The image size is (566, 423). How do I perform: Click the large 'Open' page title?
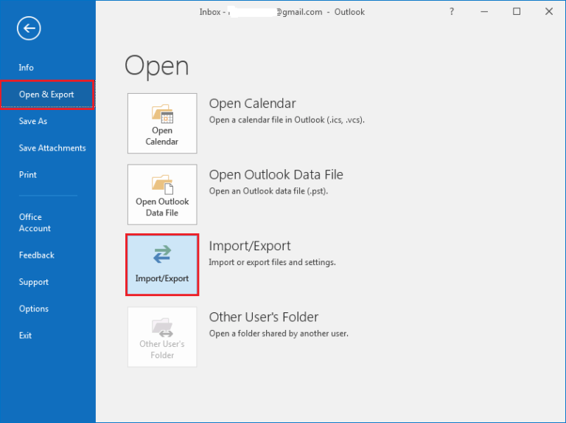coord(157,66)
